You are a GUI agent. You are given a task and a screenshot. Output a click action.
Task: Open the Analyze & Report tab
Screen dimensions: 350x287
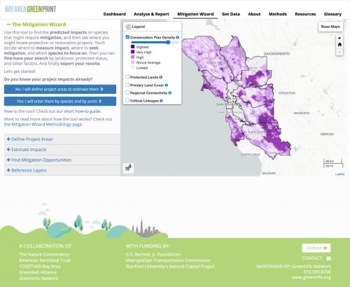tap(151, 14)
